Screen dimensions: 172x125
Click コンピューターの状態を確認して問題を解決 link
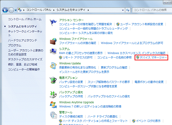tap(85, 24)
